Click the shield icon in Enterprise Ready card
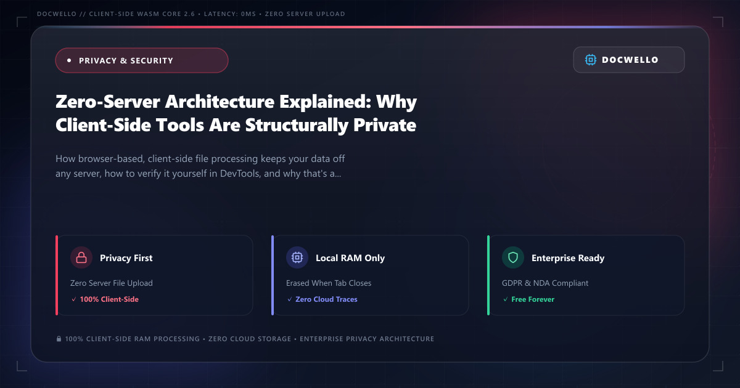This screenshot has height=388, width=740. click(x=513, y=258)
